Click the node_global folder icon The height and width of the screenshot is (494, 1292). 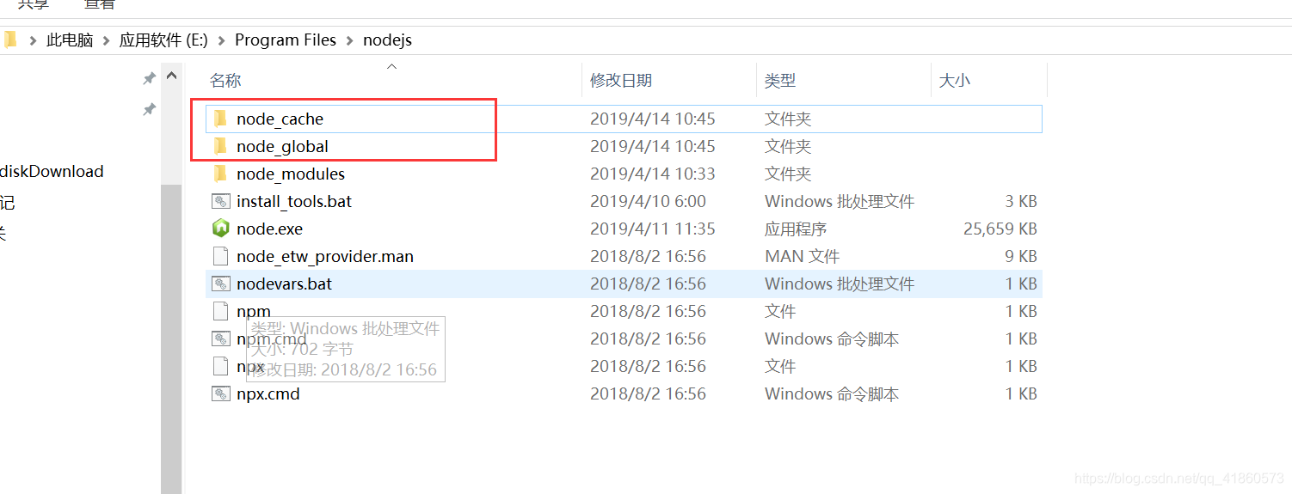click(220, 146)
